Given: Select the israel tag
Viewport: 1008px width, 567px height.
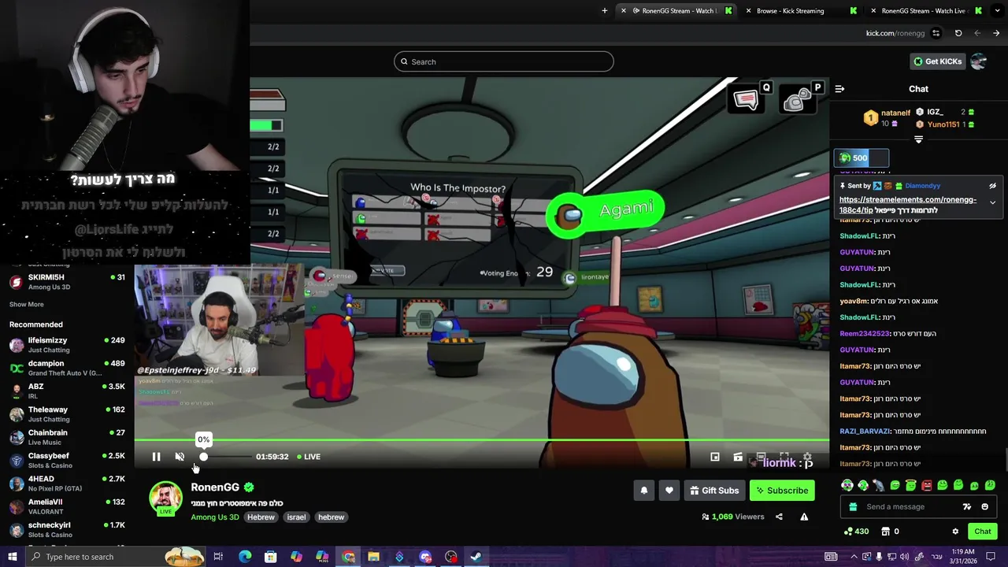Looking at the screenshot, I should point(296,517).
